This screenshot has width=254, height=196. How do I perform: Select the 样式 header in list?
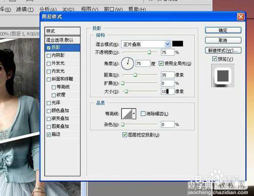(62, 31)
